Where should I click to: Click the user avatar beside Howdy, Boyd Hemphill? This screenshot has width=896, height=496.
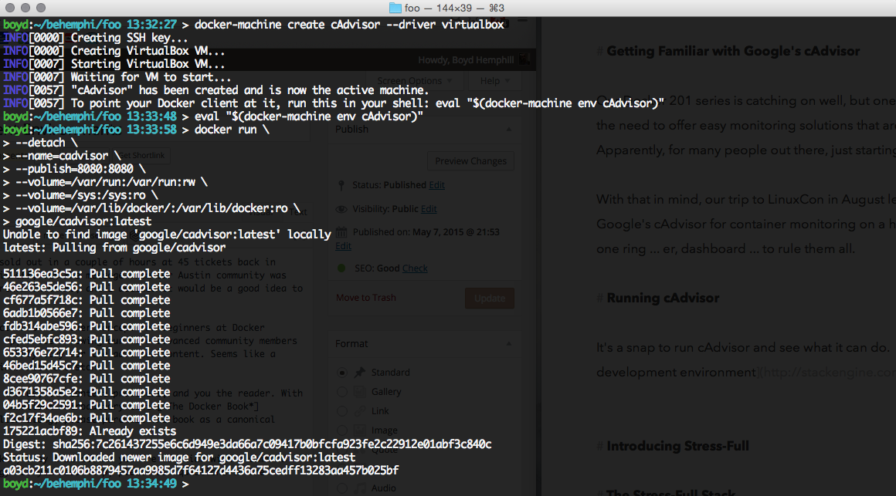tap(526, 59)
